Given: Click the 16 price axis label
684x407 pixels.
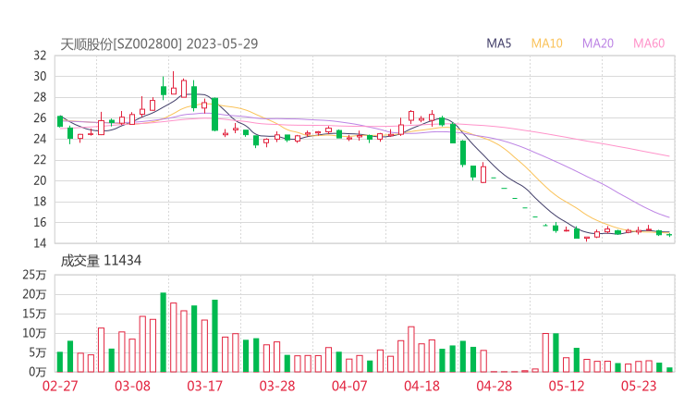Looking at the screenshot, I should click(x=40, y=222).
